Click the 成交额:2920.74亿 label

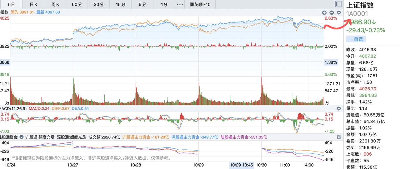click(x=104, y=137)
